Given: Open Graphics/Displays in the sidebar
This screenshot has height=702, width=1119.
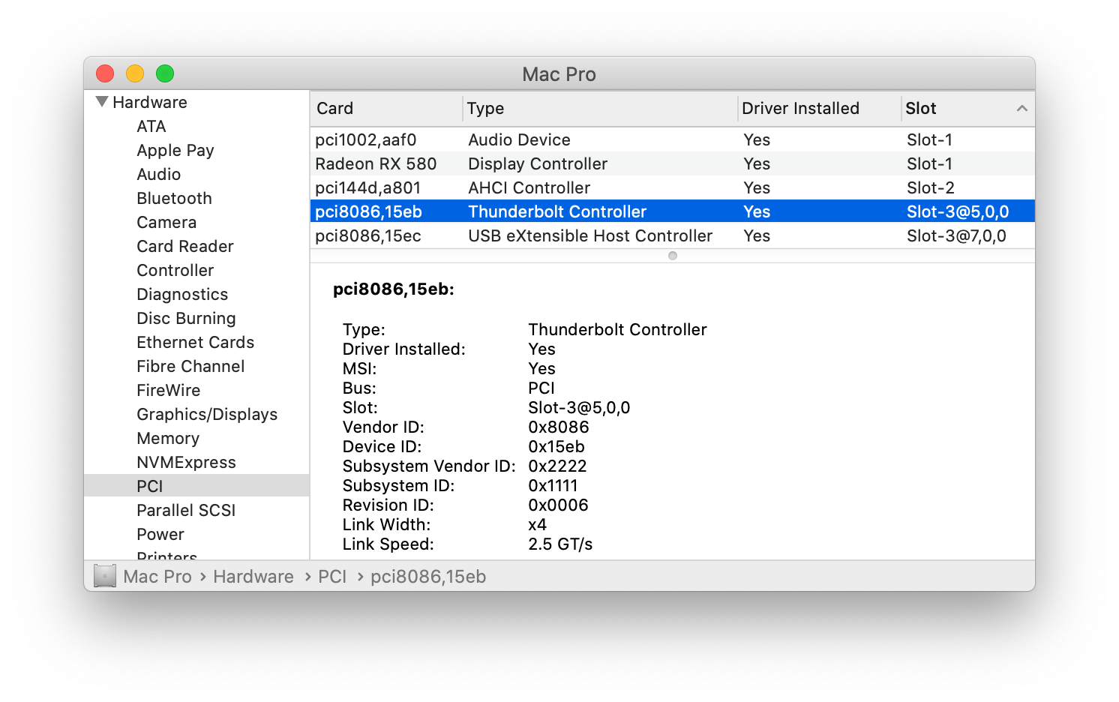Looking at the screenshot, I should [x=207, y=414].
